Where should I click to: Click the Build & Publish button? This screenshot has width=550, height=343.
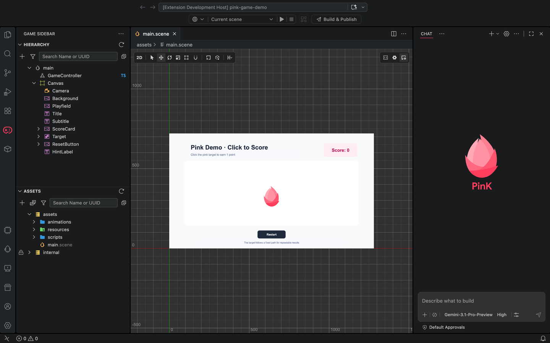(x=336, y=19)
